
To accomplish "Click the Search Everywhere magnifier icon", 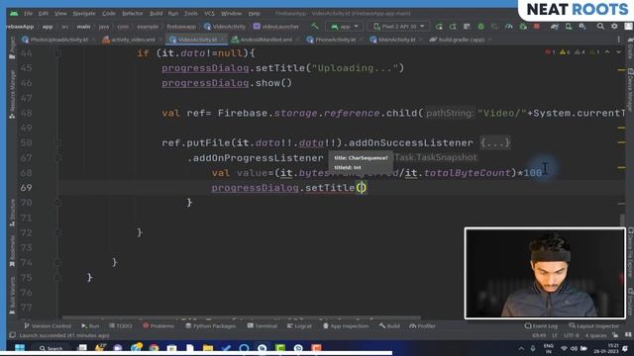I will [x=600, y=27].
